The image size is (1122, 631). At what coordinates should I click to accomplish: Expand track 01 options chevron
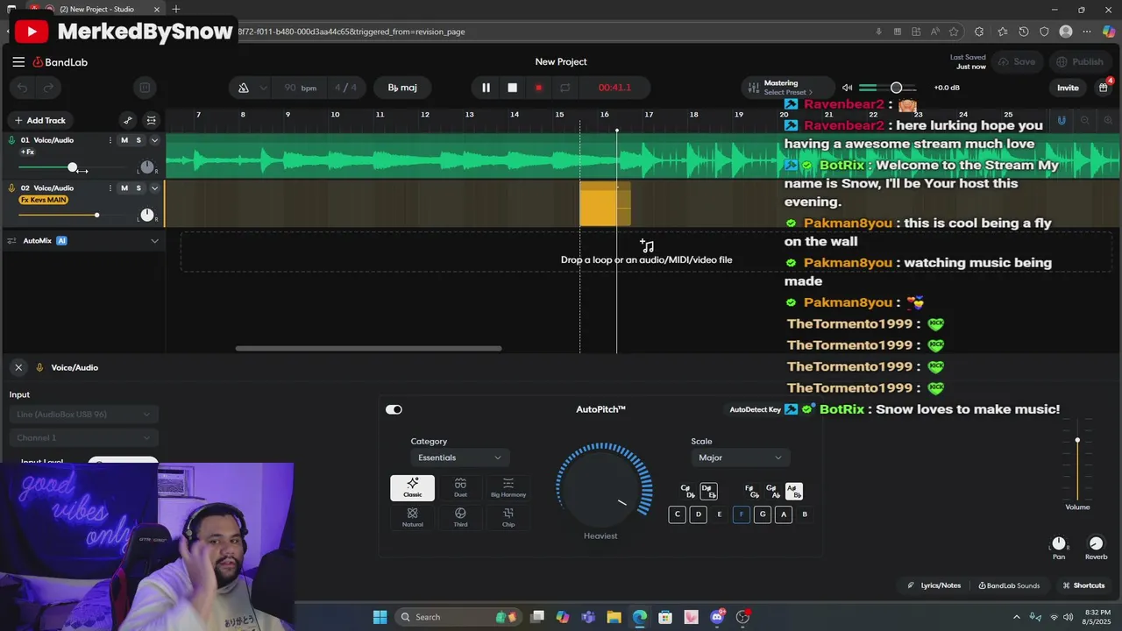click(x=155, y=140)
